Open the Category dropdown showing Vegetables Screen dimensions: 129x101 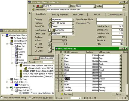(73, 20)
